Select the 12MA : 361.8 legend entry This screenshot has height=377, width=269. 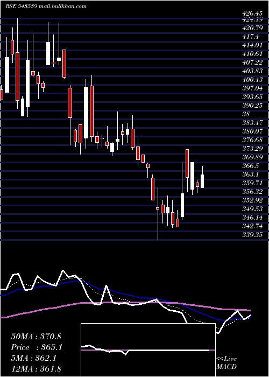pos(36,368)
